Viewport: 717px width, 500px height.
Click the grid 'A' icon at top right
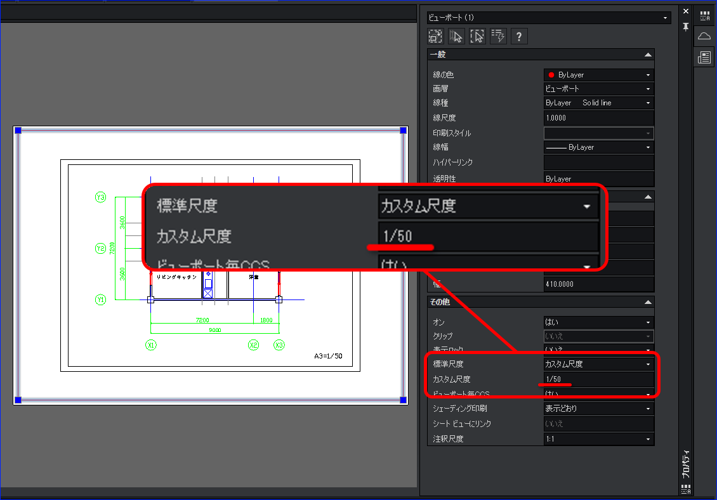[705, 16]
